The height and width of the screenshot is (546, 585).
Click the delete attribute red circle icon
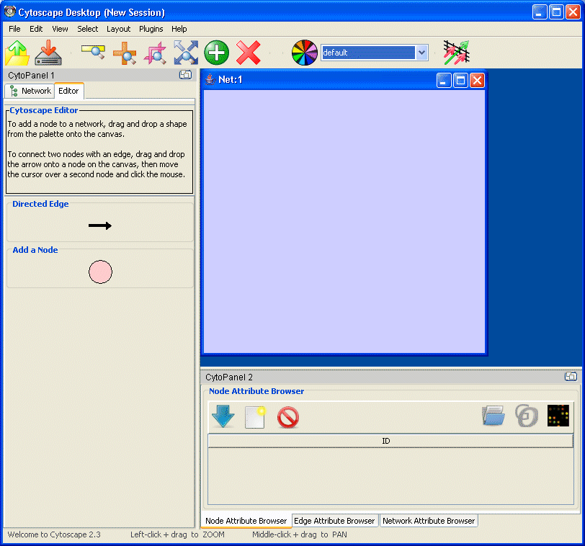pyautogui.click(x=287, y=417)
